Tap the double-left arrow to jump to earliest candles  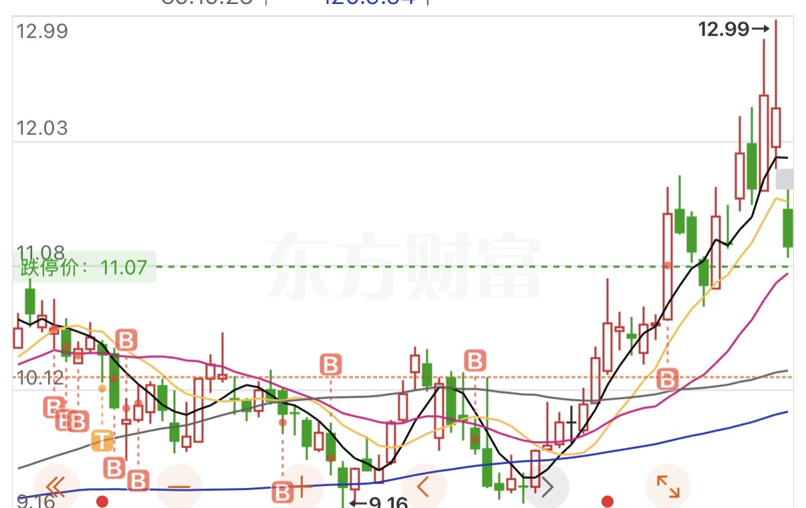56,487
